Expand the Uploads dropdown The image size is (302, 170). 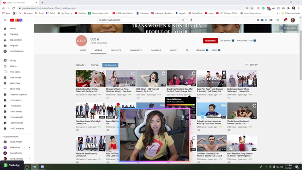coord(81,65)
